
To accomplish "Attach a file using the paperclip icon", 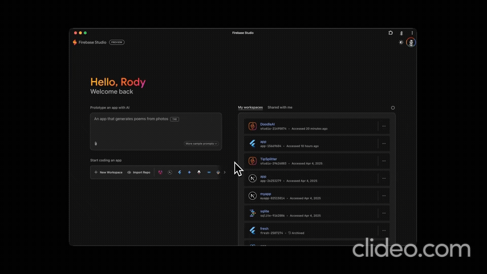I will coord(96,143).
